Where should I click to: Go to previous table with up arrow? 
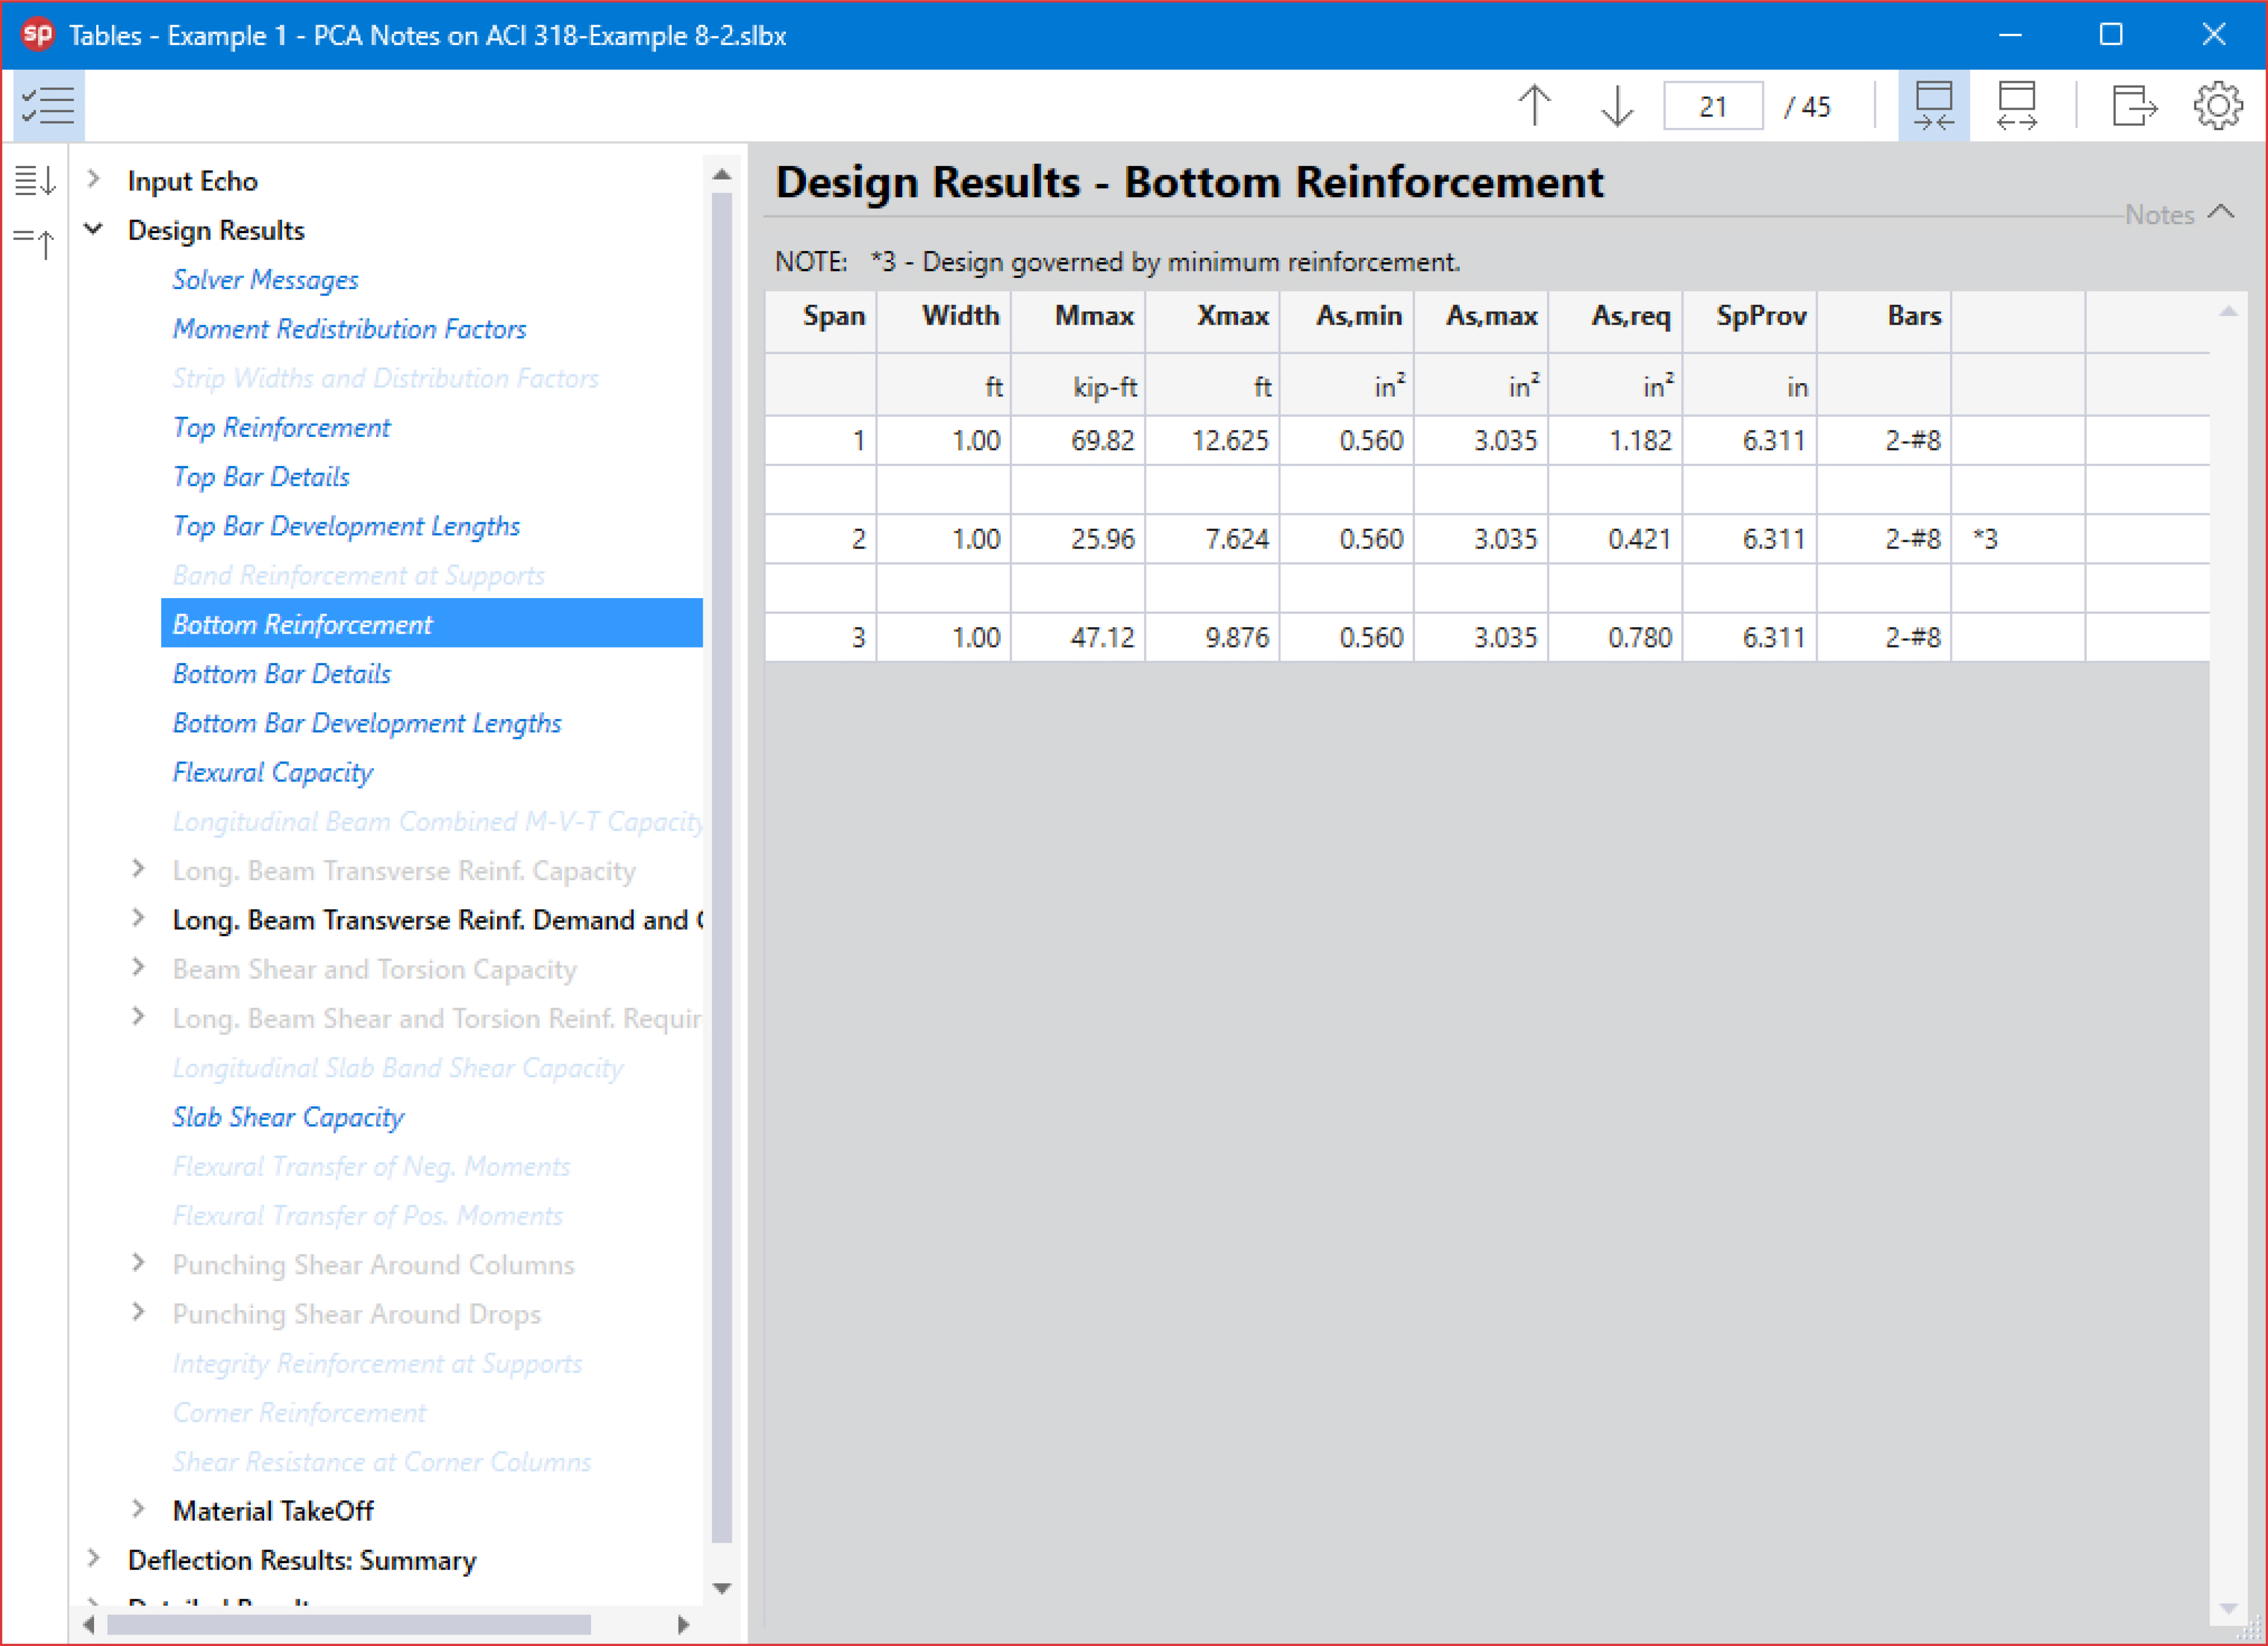point(1534,105)
